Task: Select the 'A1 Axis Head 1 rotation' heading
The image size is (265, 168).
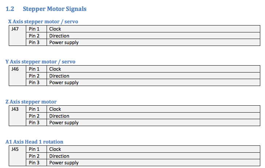Action: point(34,142)
